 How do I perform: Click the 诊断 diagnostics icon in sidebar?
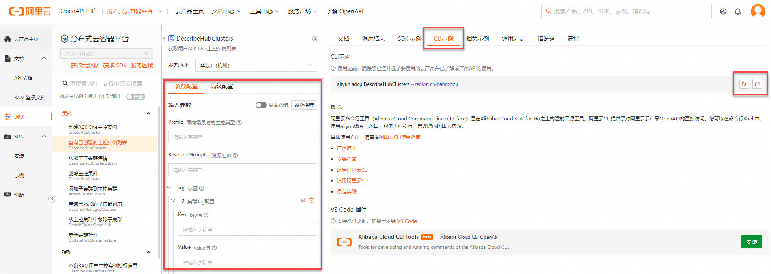(x=8, y=195)
